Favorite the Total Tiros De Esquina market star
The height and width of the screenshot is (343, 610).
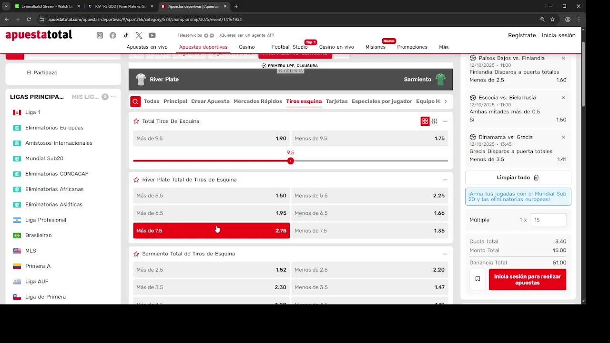pos(136,121)
